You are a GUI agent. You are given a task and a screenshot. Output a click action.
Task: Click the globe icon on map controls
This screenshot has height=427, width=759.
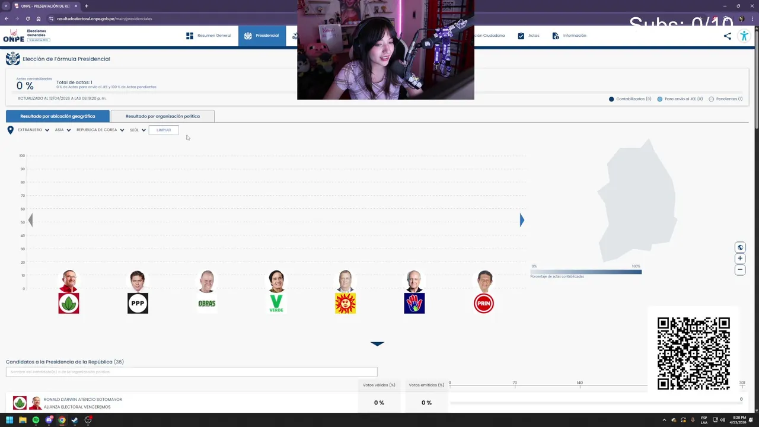740,247
